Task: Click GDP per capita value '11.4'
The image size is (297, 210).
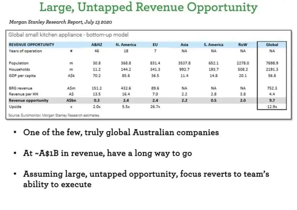Action: click(184, 76)
